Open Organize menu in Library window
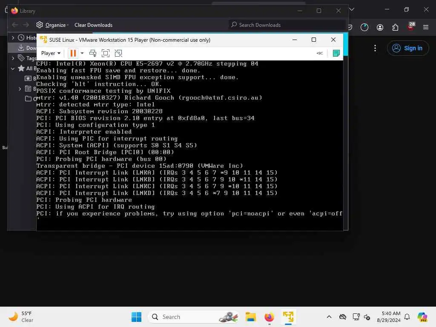Viewport: 436px width, 327px height. (x=52, y=25)
